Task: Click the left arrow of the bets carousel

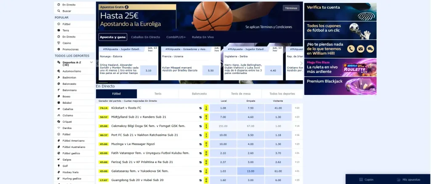Action: coord(97,63)
